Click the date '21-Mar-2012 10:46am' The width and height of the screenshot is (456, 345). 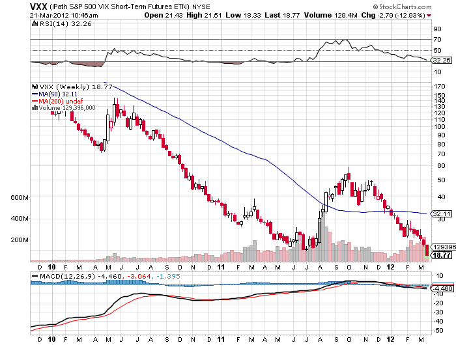pyautogui.click(x=64, y=16)
